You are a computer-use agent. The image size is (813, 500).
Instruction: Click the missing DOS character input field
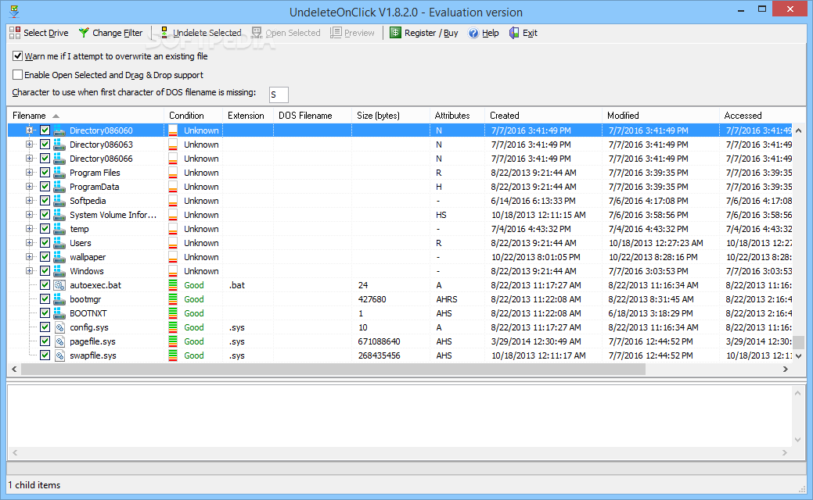tap(279, 95)
